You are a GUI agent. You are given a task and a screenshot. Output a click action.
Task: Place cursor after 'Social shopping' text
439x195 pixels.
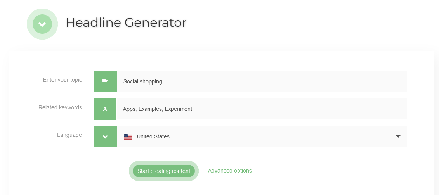[x=163, y=81]
